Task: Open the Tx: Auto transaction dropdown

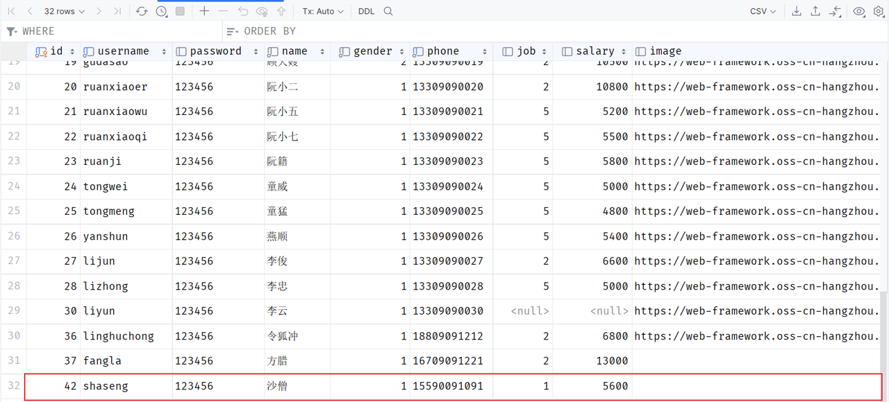Action: [x=324, y=10]
